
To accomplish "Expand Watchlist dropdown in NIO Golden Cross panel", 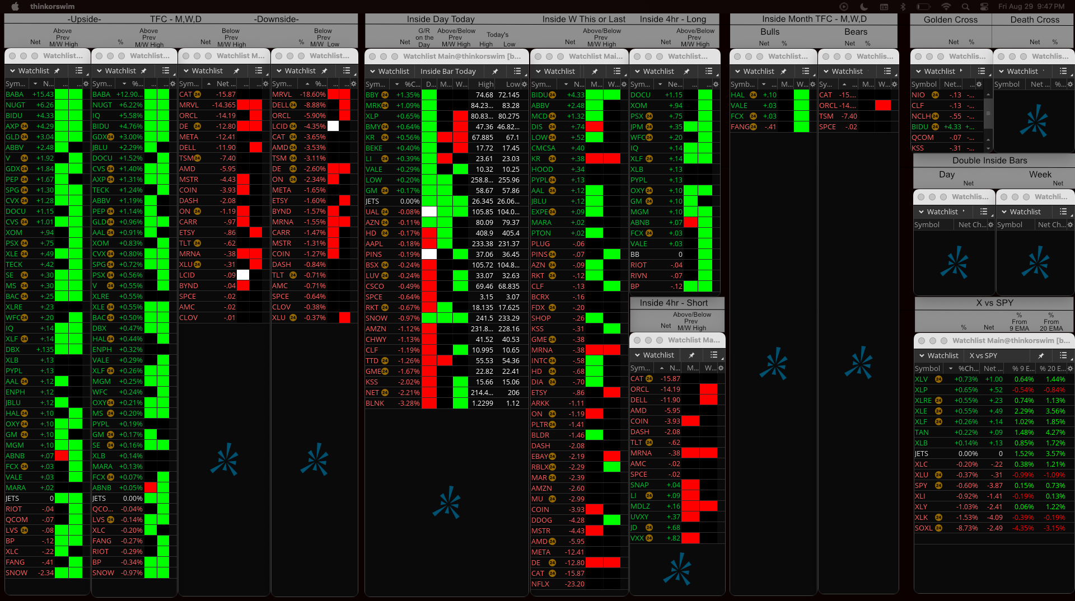I will tap(935, 72).
